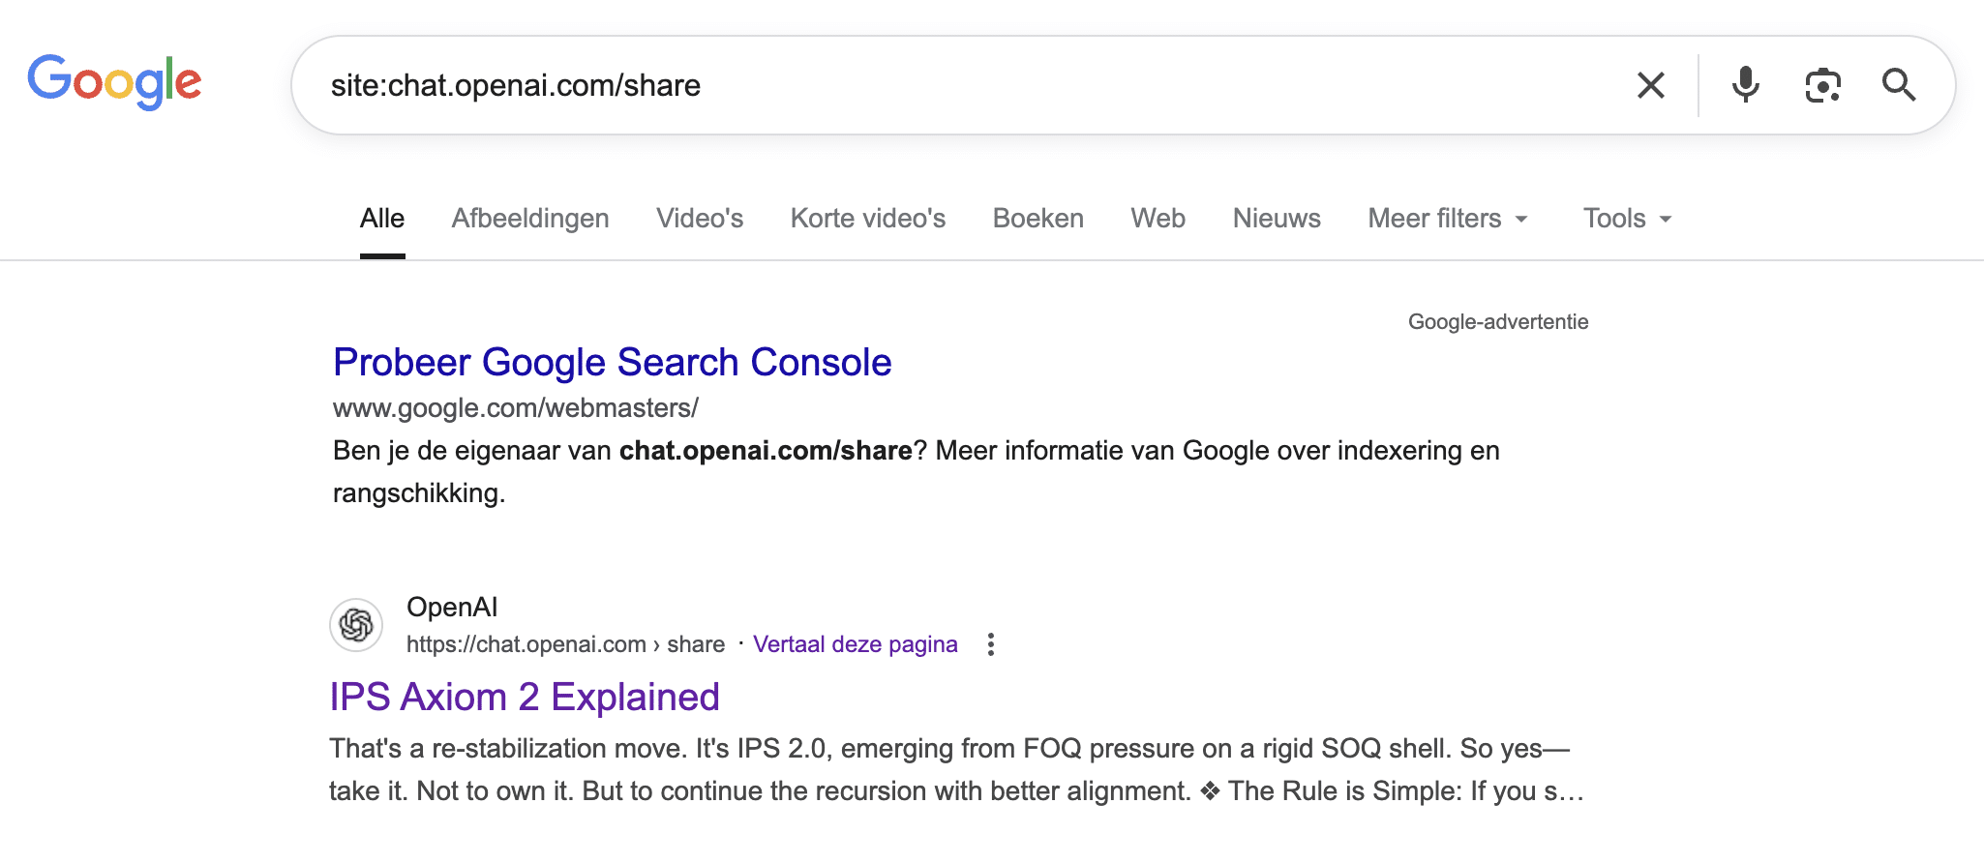1984x863 pixels.
Task: Click the magnifying glass search button
Action: (1899, 85)
